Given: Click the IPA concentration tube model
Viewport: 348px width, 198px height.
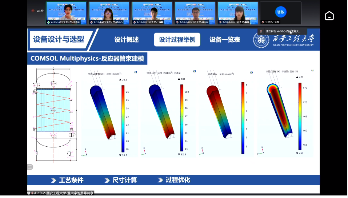Looking at the screenshot, I should pyautogui.click(x=219, y=112).
